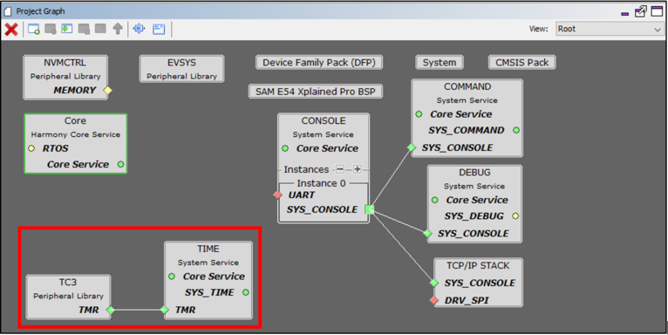The height and width of the screenshot is (335, 668).
Task: Click the greyed-out remove group toolbar icon
Action: (51, 29)
